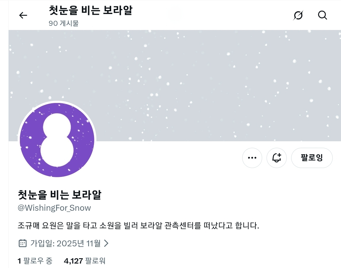Click 조규매 요원은 at the bio start
Image resolution: width=341 pixels, height=268 pixels.
coord(40,226)
